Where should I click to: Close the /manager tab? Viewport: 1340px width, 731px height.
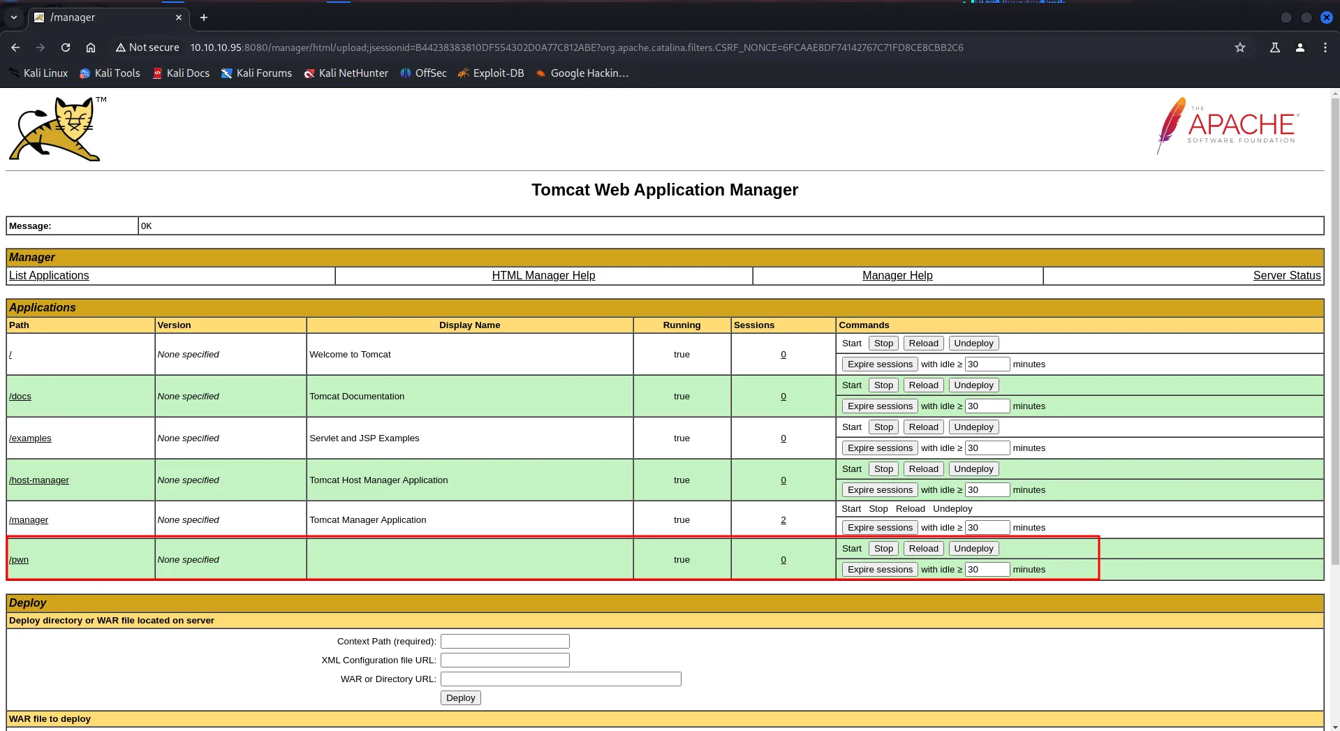(x=179, y=17)
